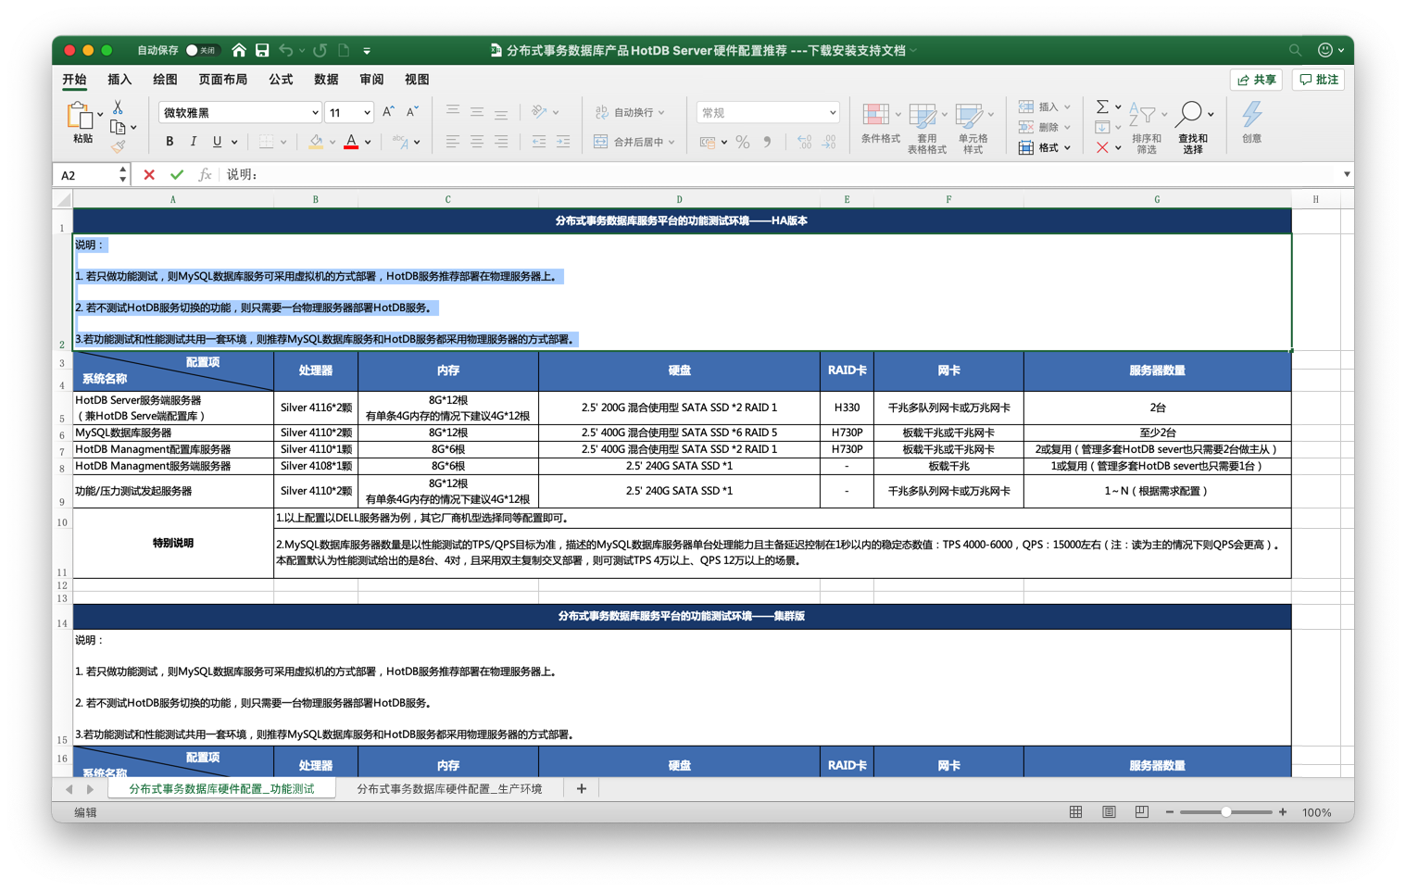Screen dimensions: 1406x891
Task: Toggle bold formatting with the B icon
Action: [x=169, y=142]
